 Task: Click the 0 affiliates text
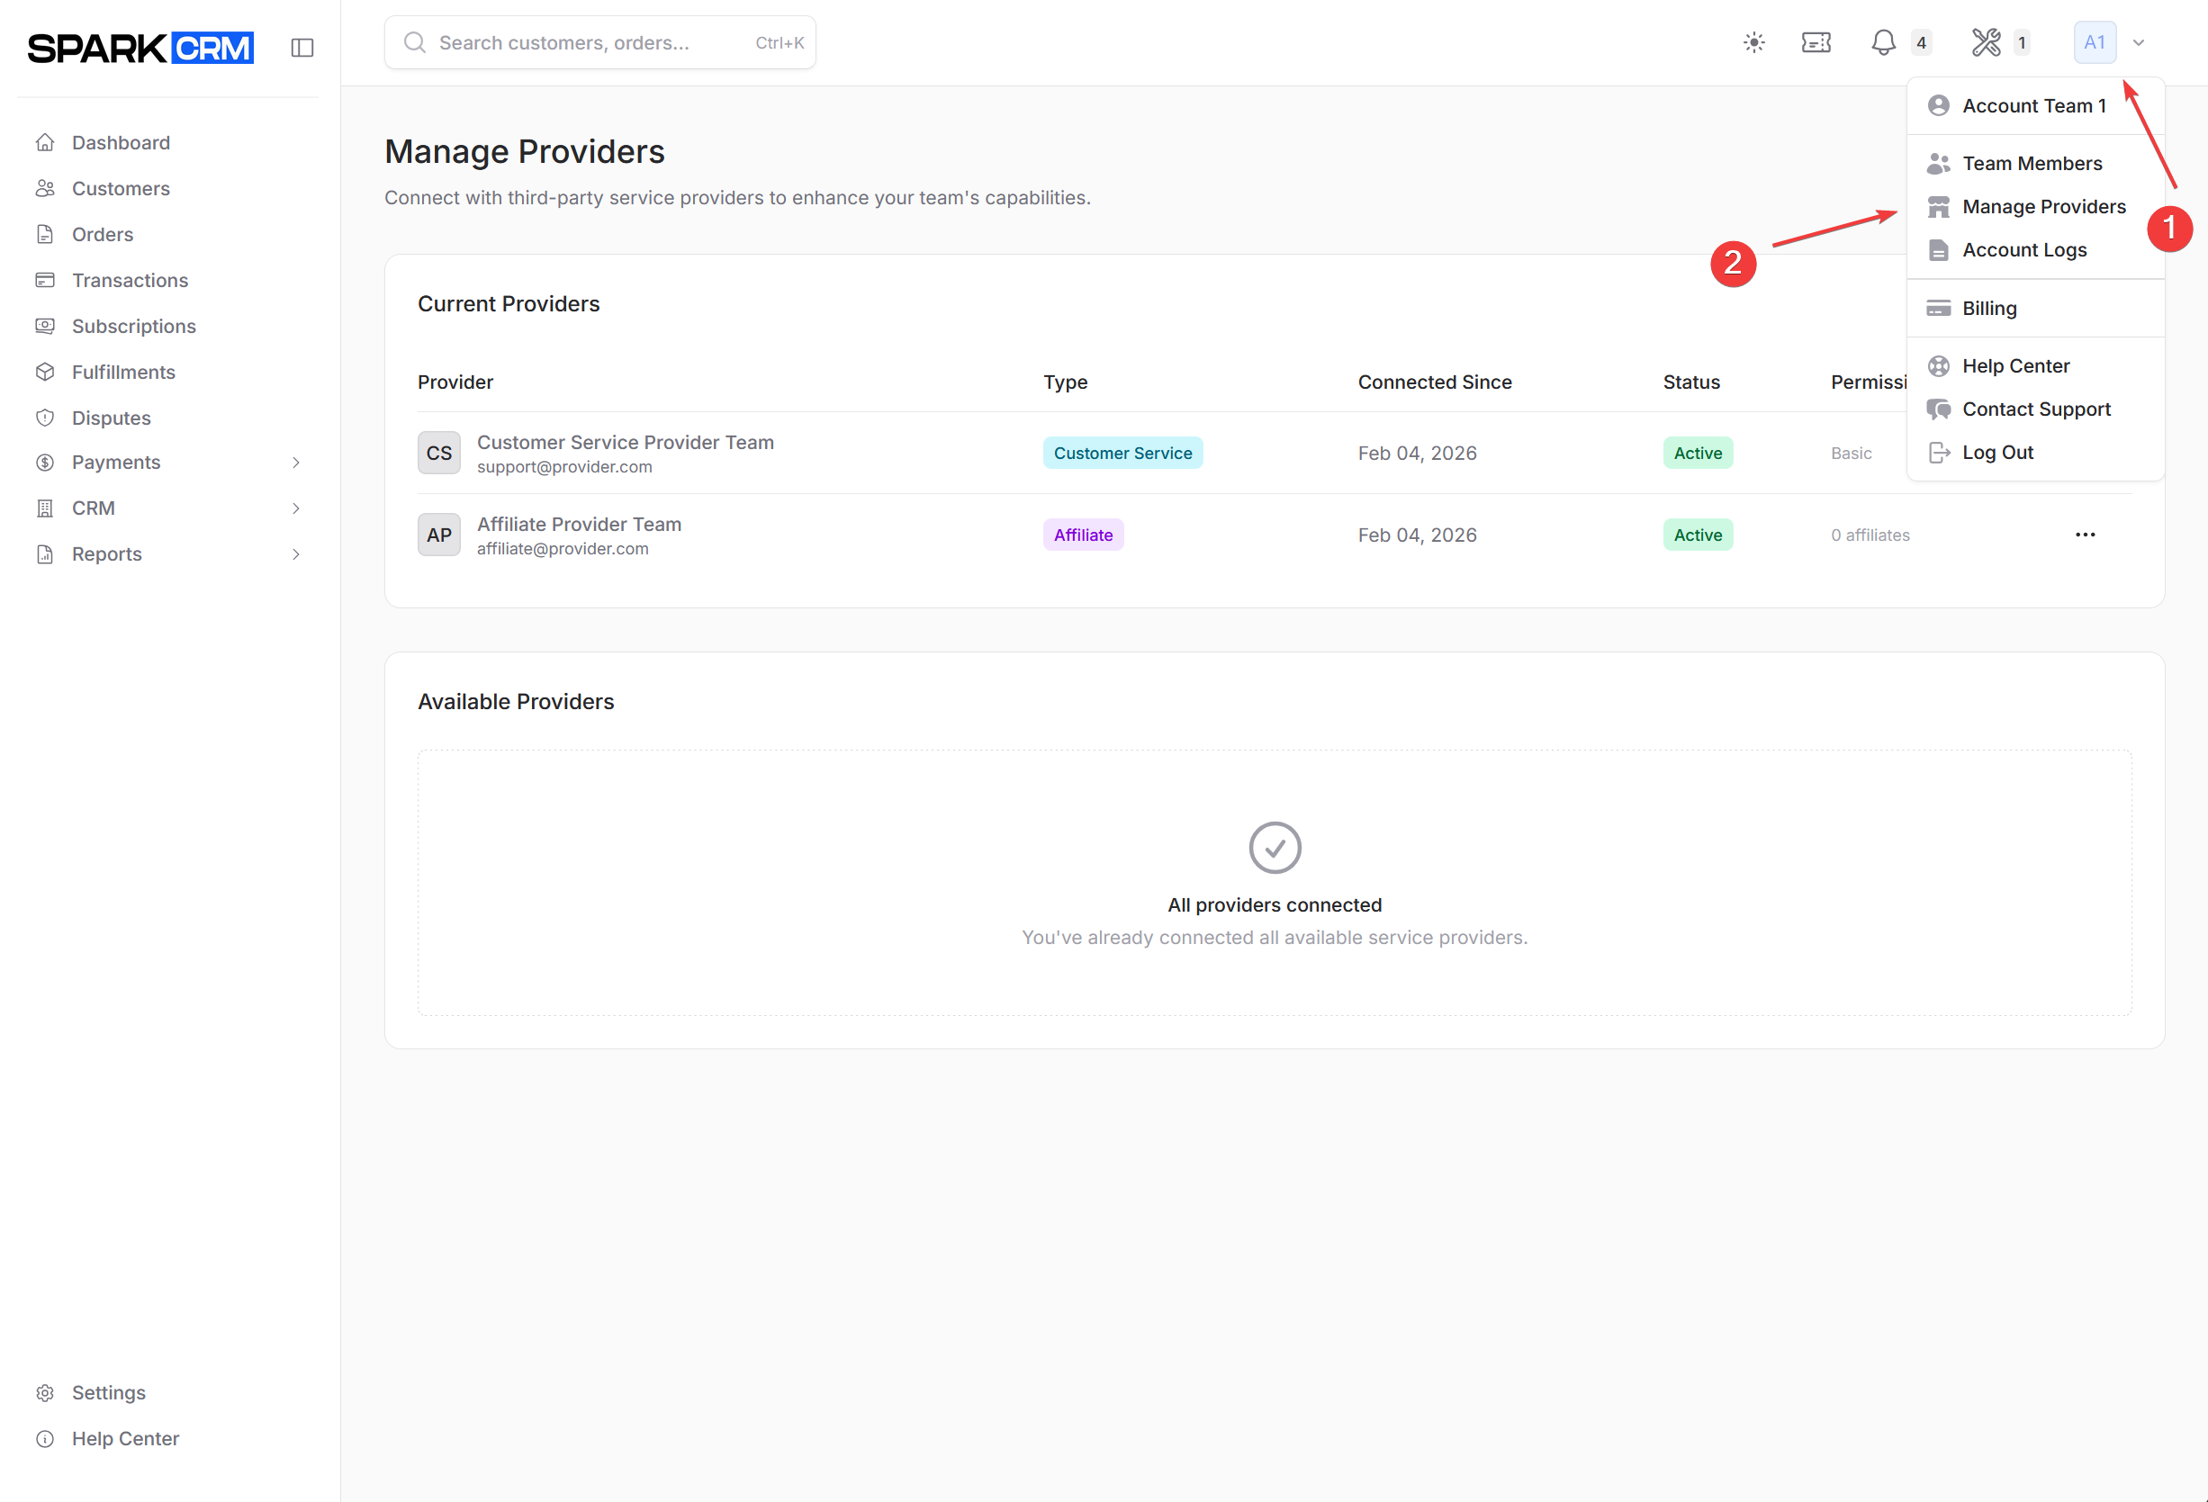click(1870, 535)
